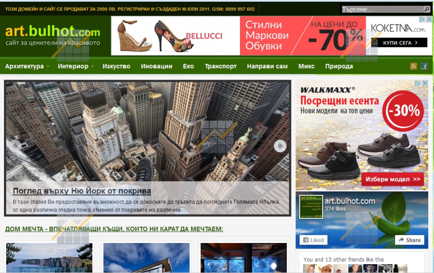
Task: Click the Bellucci shoes banner image
Action: tap(175, 36)
